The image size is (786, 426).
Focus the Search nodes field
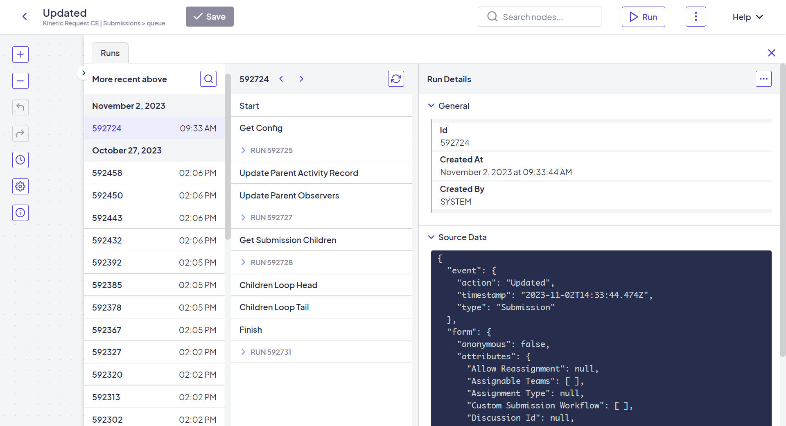539,17
